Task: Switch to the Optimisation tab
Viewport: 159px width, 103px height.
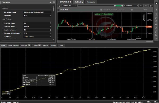Action: pos(91,2)
